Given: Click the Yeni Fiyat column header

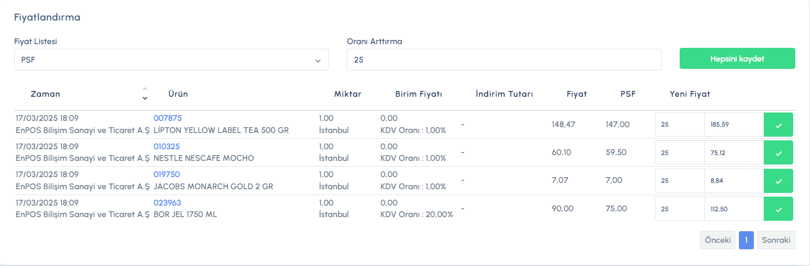Looking at the screenshot, I should 690,94.
